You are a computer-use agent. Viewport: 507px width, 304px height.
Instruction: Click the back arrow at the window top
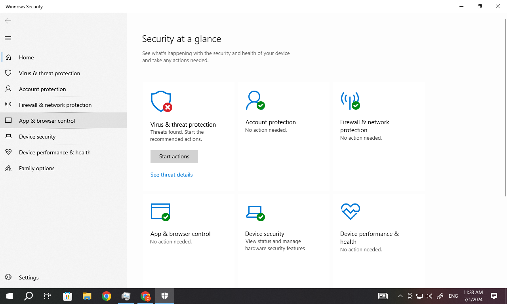(8, 21)
